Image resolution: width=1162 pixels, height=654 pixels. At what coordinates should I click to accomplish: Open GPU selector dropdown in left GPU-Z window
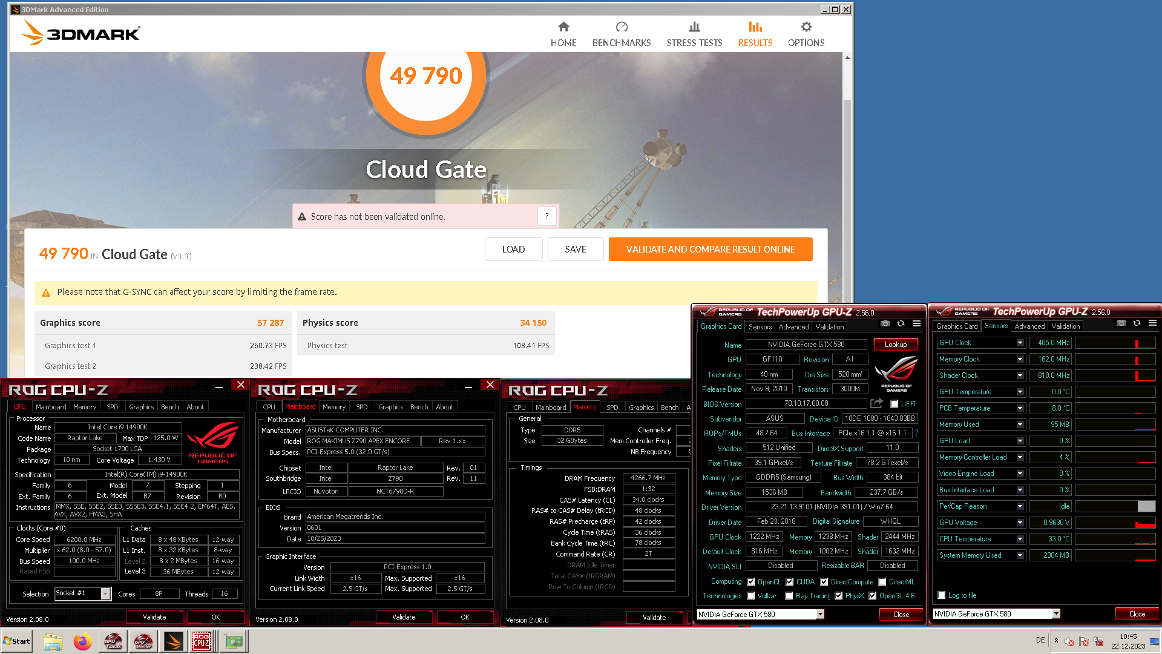click(820, 614)
